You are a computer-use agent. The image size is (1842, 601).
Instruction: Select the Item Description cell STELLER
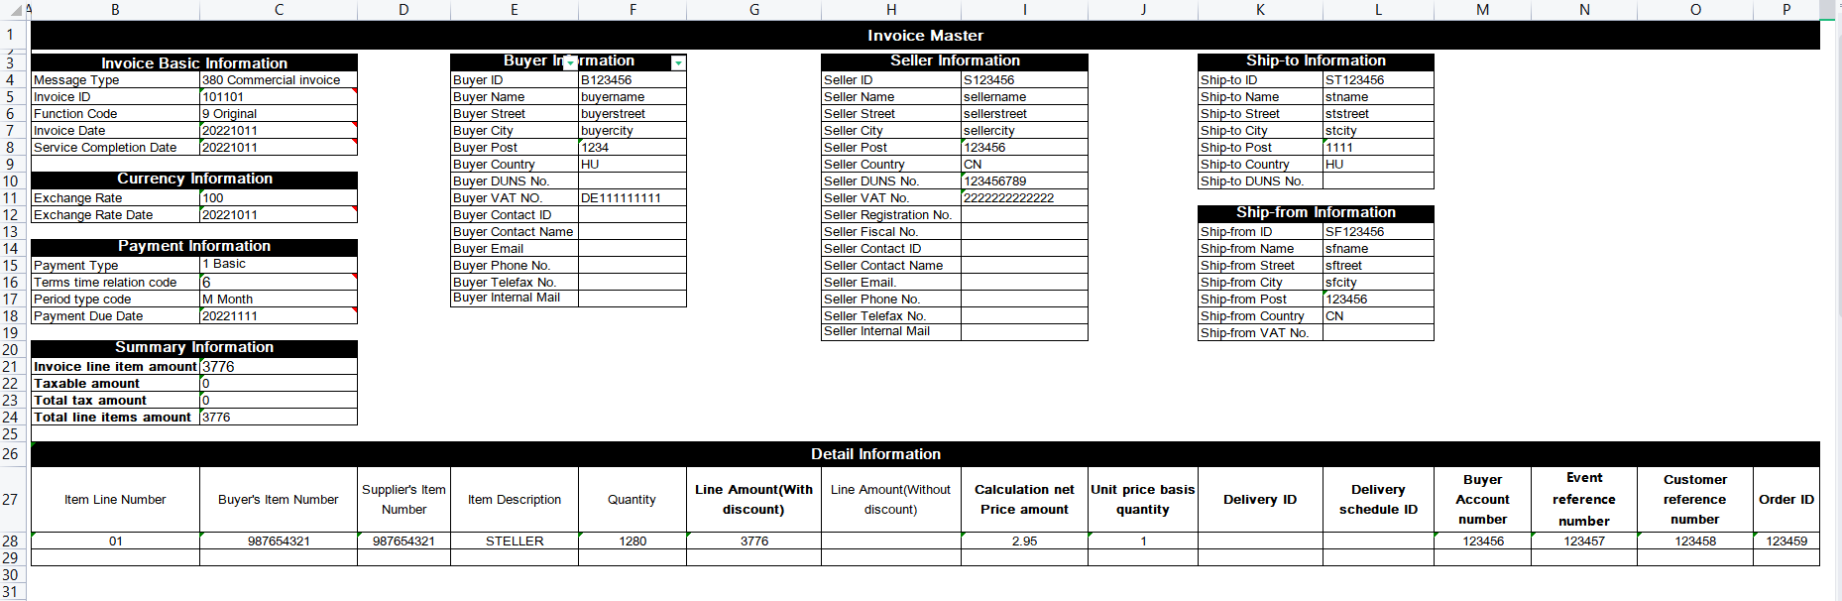pos(515,541)
